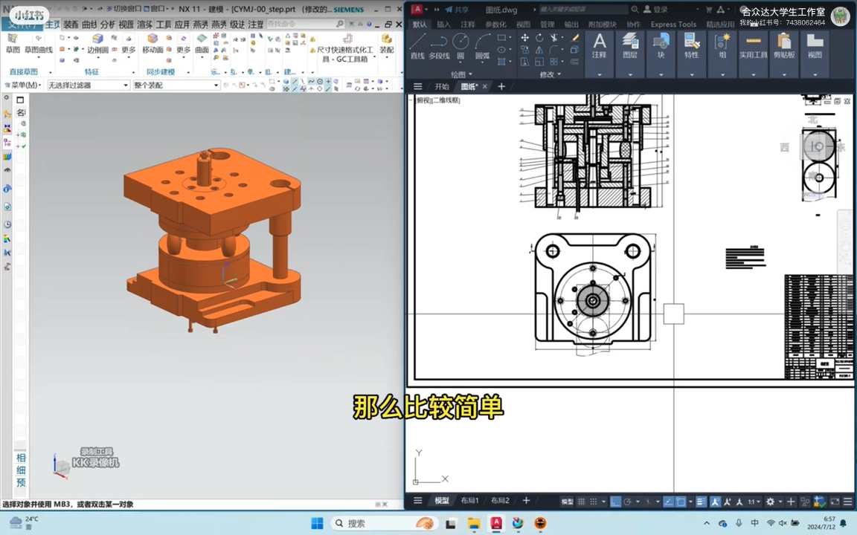Click the 共享 (Share) button in AutoCAD

pyautogui.click(x=456, y=10)
